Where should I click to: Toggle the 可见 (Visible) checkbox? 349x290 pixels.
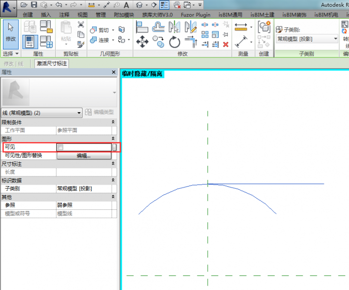click(x=60, y=147)
